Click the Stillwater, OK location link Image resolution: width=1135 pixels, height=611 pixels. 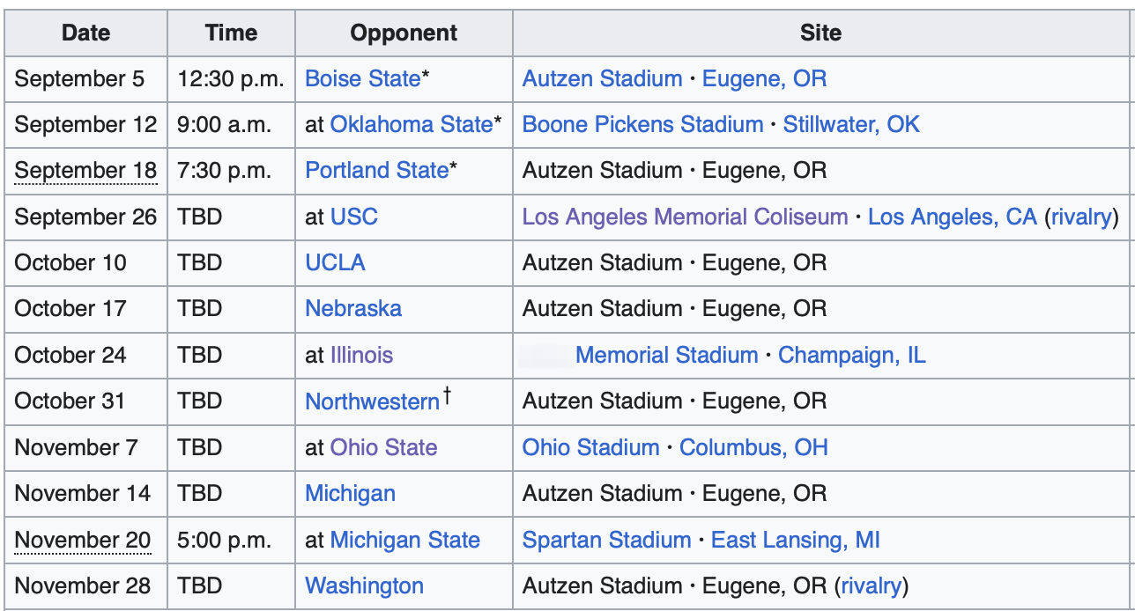tap(851, 124)
